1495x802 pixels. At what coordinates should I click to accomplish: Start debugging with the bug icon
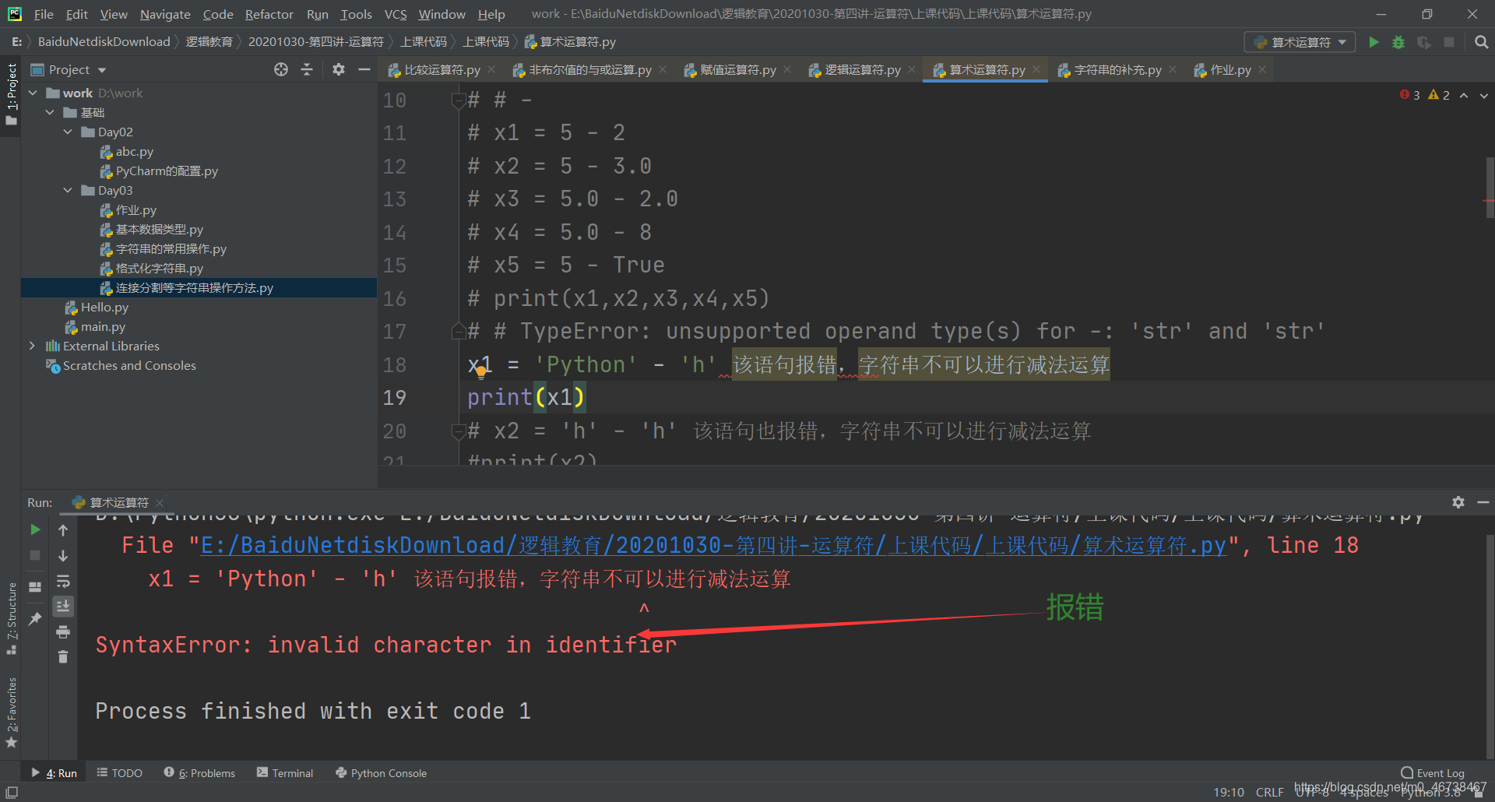click(1399, 42)
